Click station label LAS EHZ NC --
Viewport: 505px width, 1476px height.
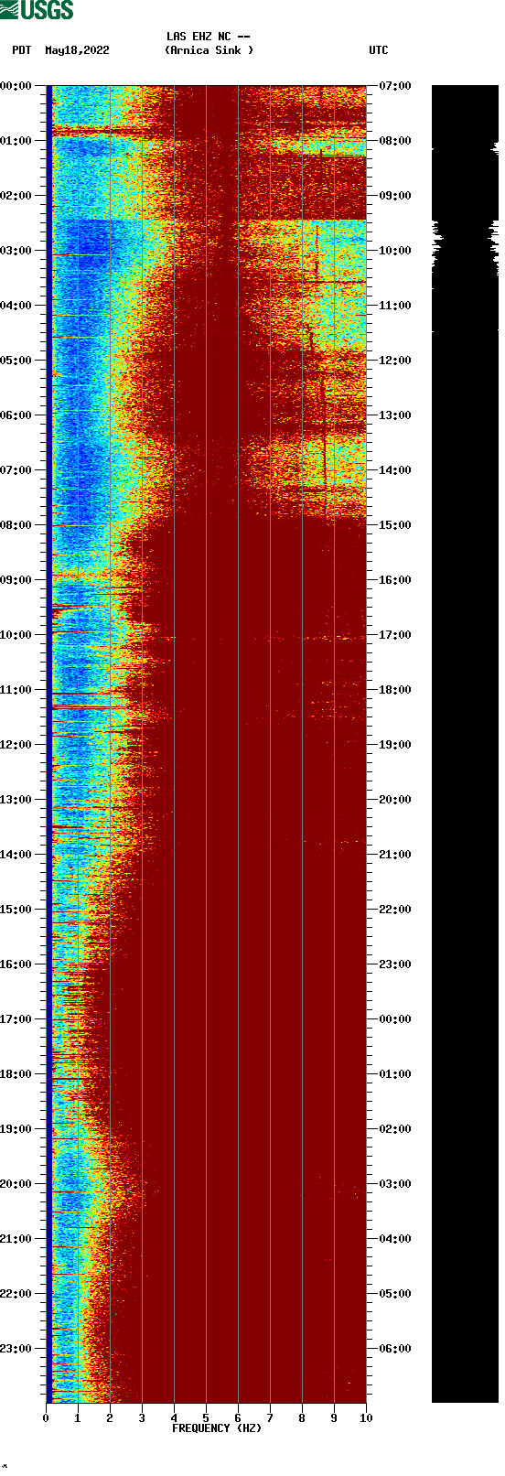pos(209,37)
